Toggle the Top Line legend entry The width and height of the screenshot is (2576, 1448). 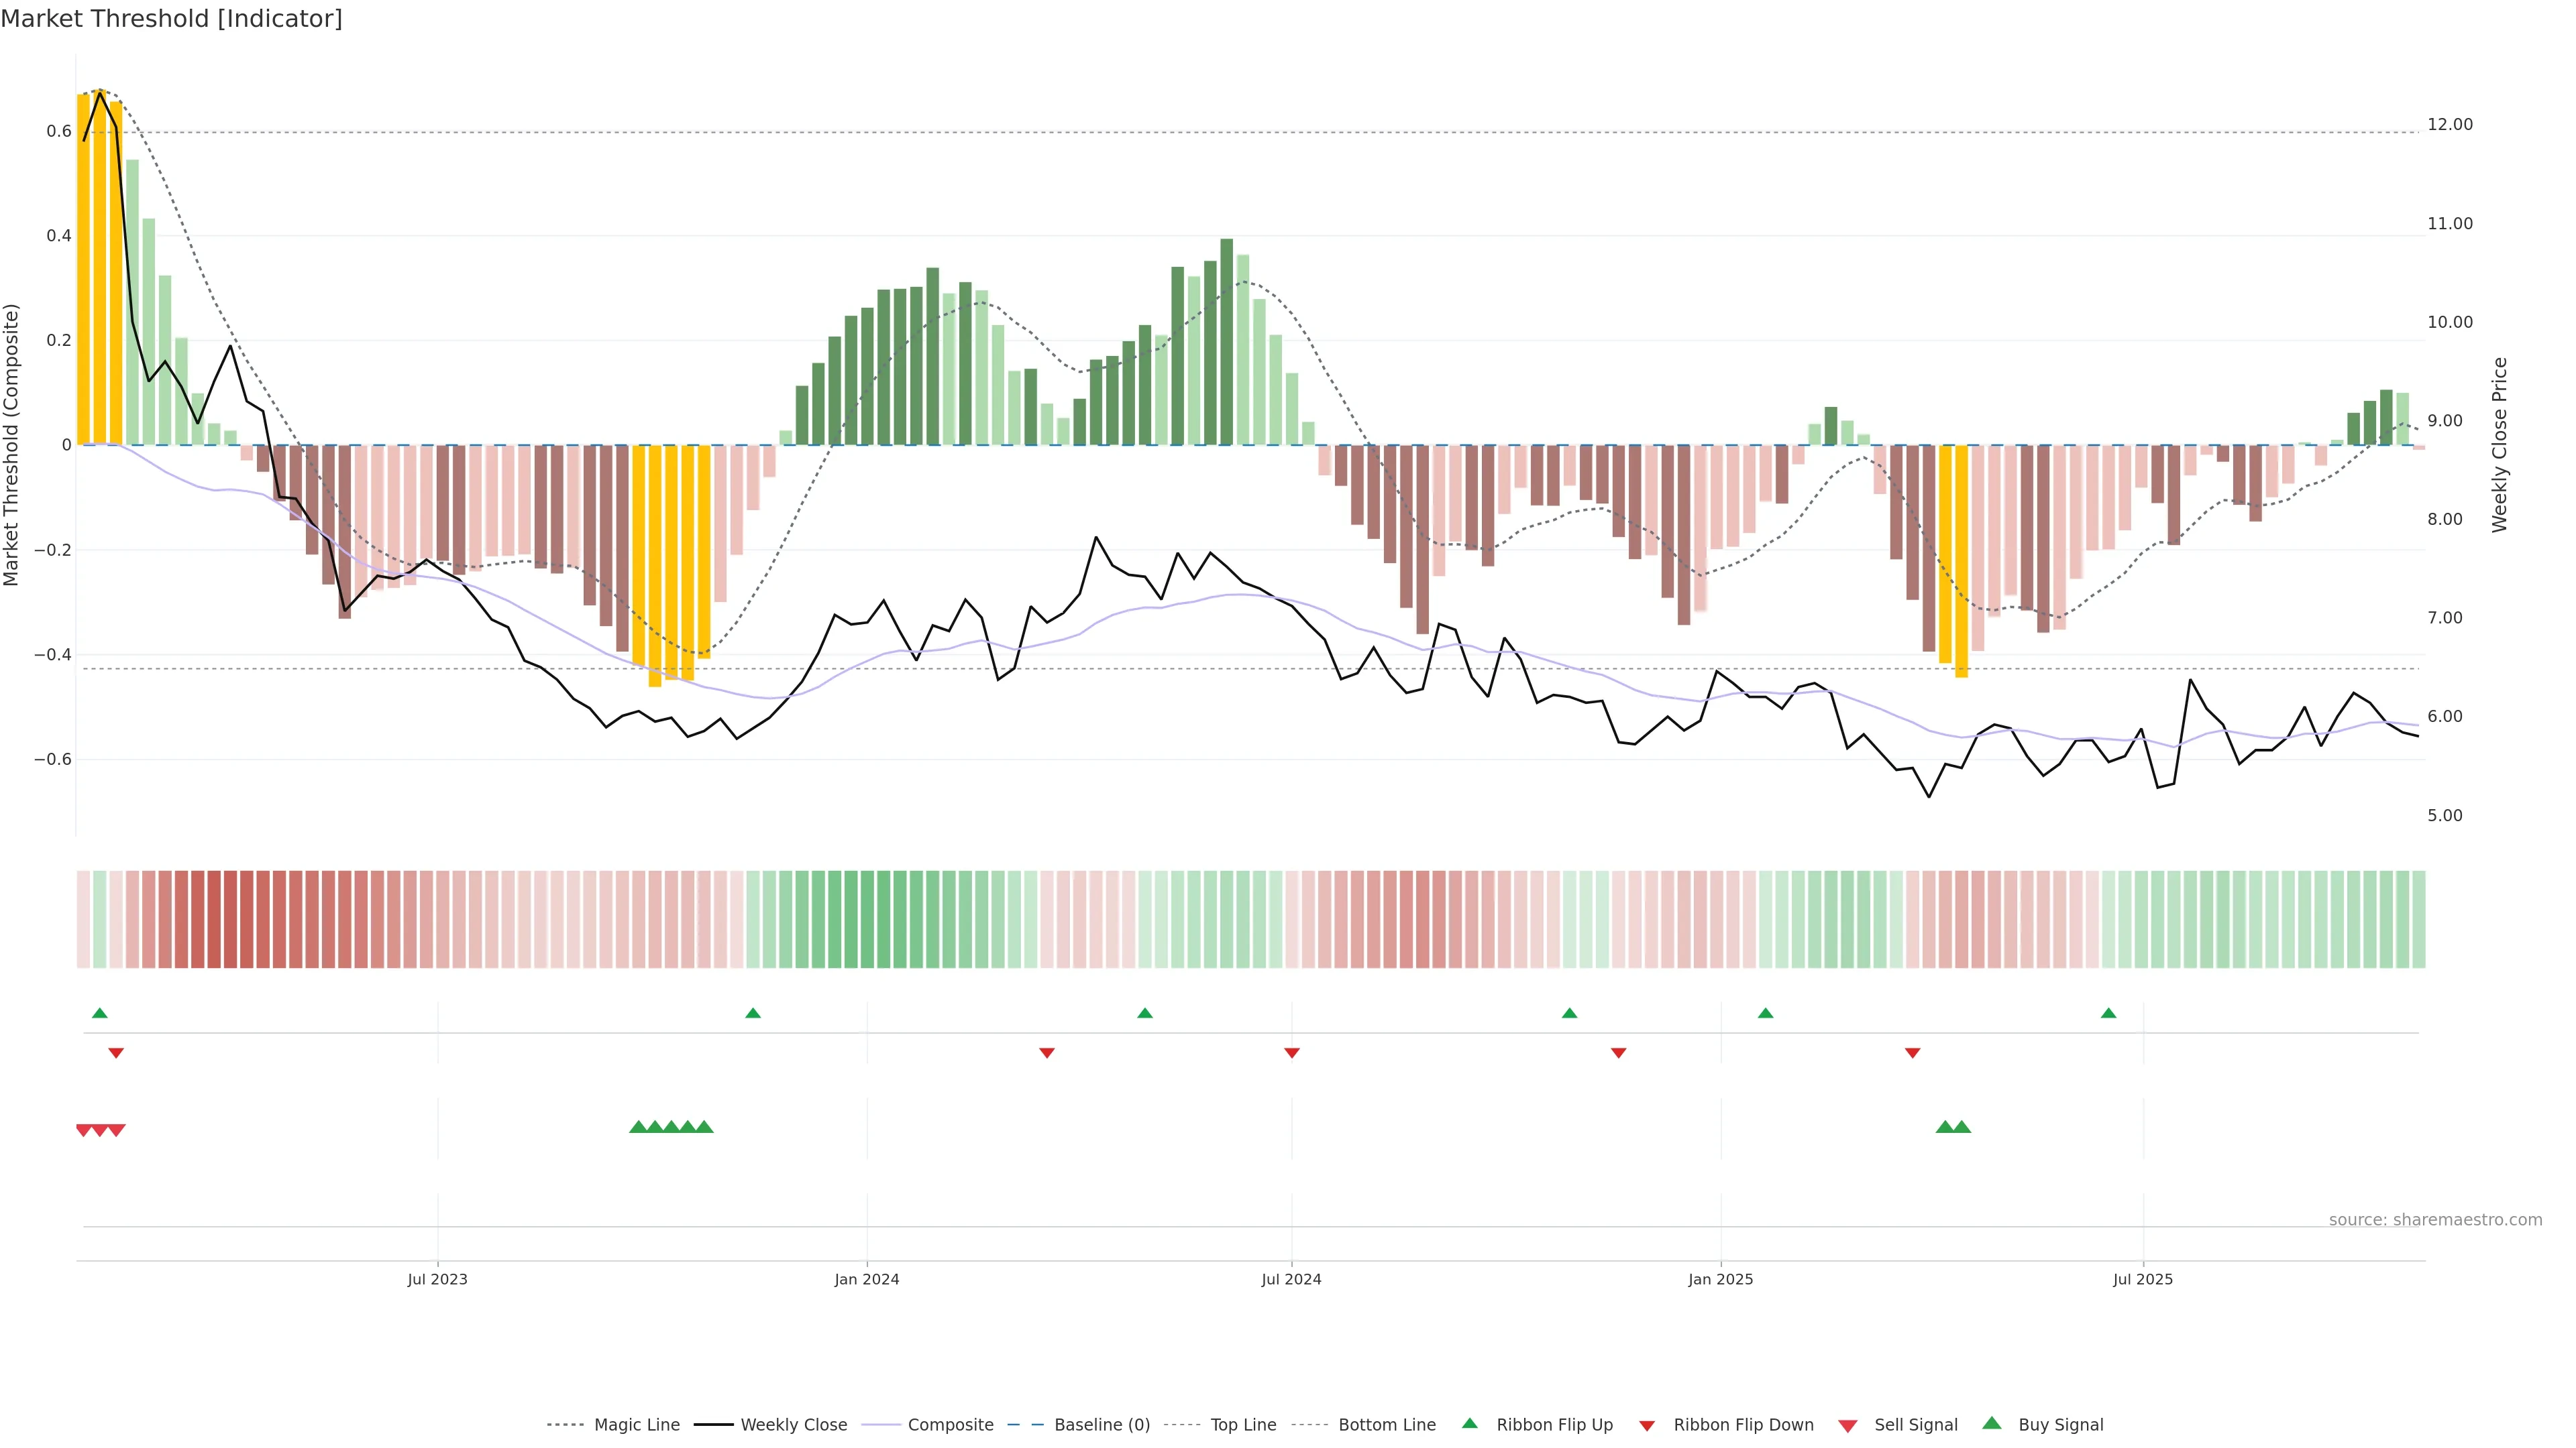(x=1243, y=1425)
